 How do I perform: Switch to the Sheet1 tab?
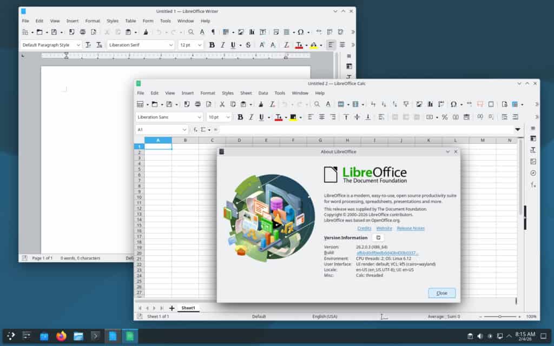[188, 308]
